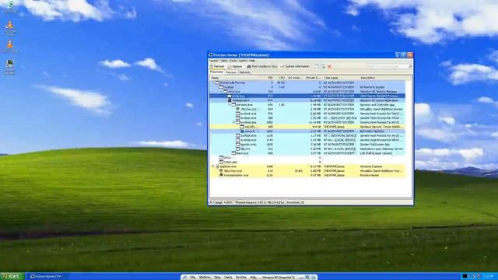Select the lsass.exe process row
Screen dimensions: 498x280
[307, 153]
